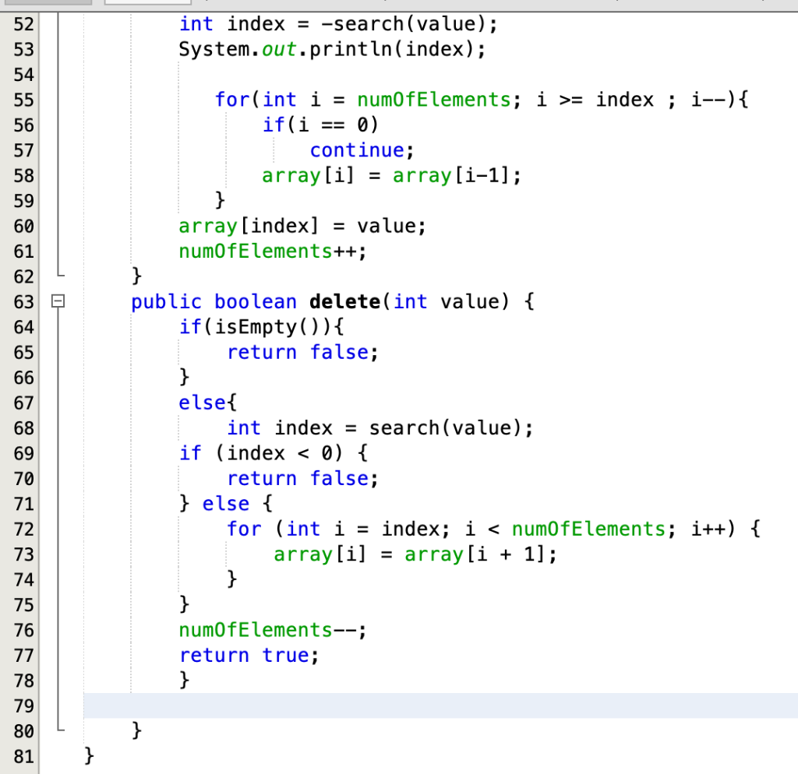Click the for loop keyword on line 72

click(244, 529)
